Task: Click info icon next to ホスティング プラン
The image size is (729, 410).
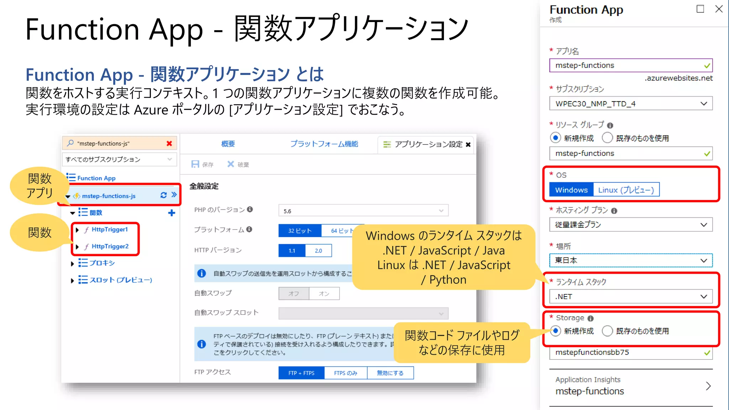Action: pos(614,211)
